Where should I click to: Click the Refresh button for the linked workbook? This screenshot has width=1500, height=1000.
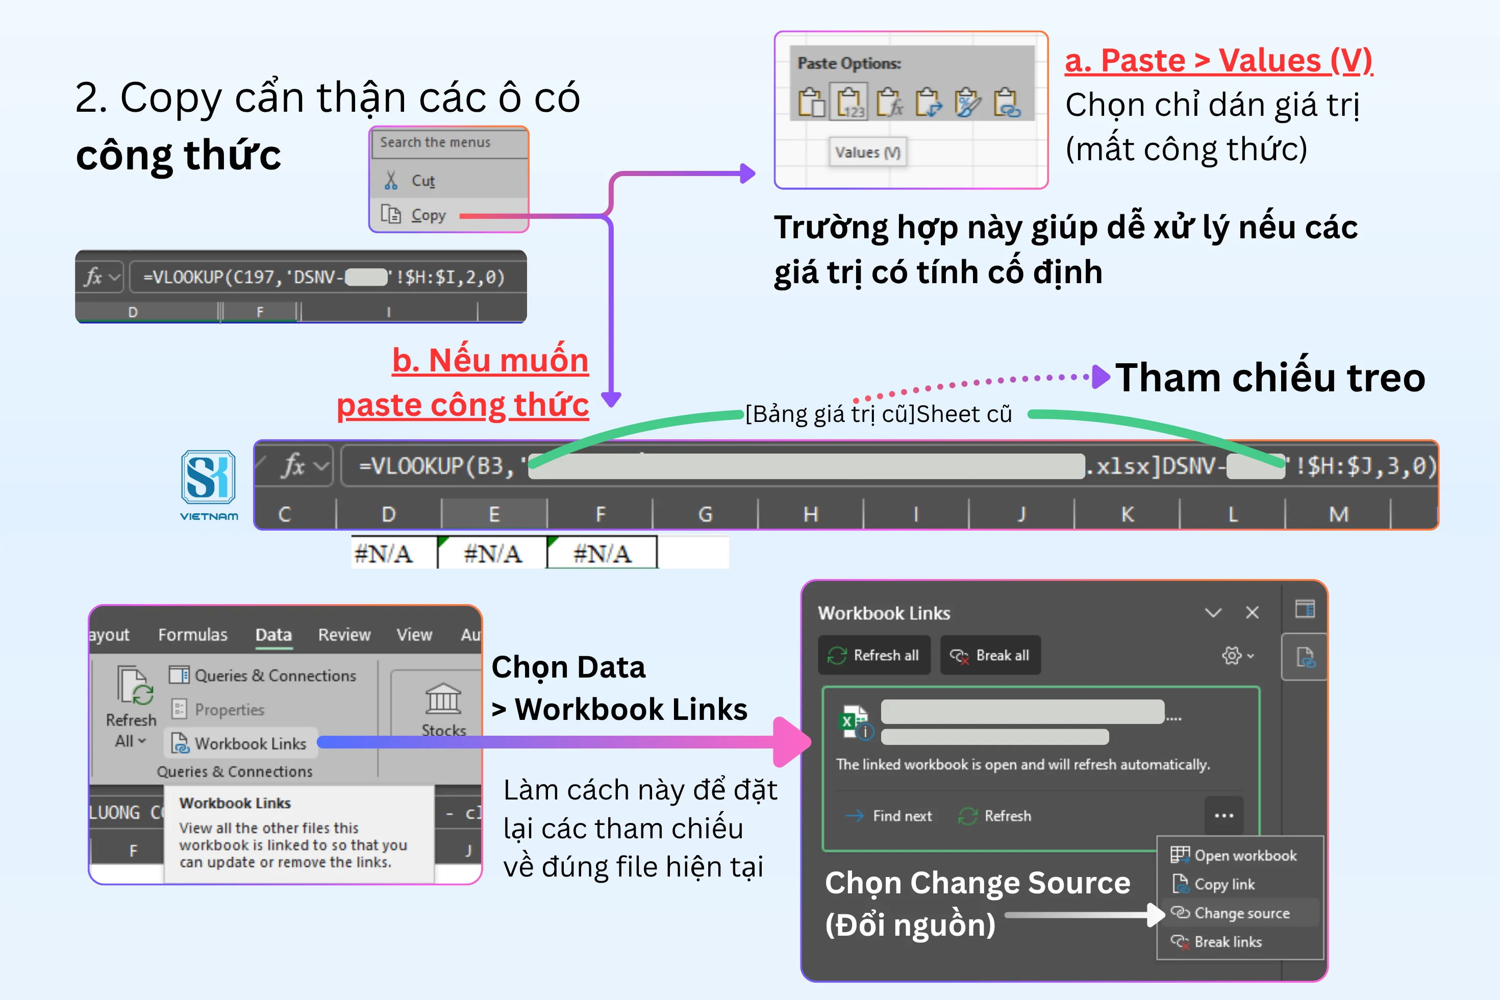[994, 816]
